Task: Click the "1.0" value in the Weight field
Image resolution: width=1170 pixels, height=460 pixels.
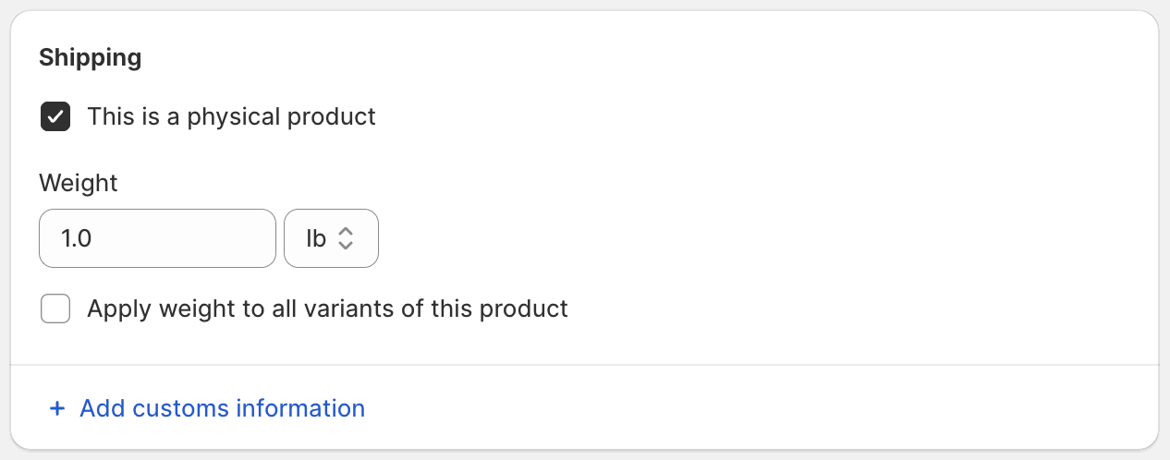Action: pos(77,238)
